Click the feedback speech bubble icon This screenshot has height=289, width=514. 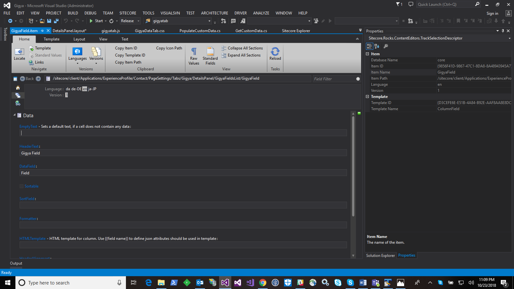coord(411,4)
